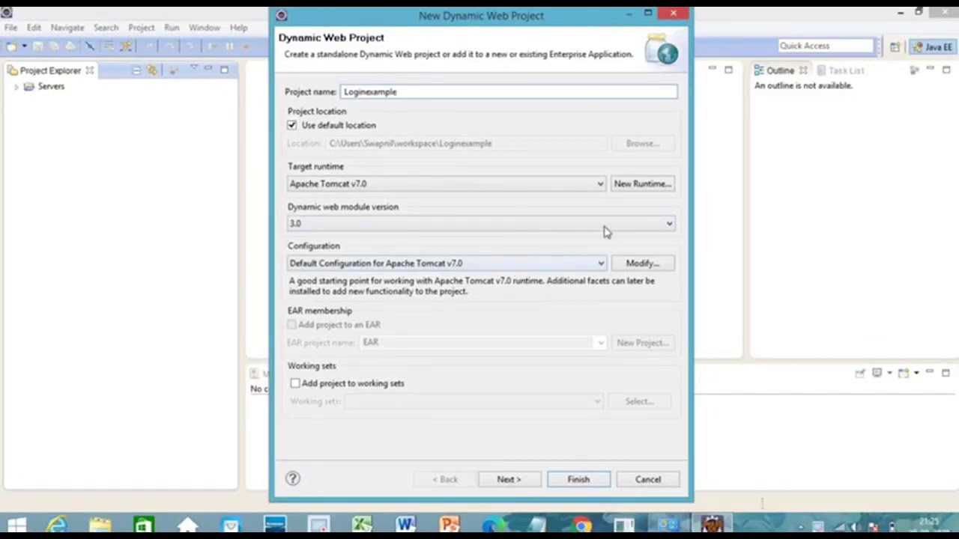Open Project Explorer view menu triangle

(194, 69)
